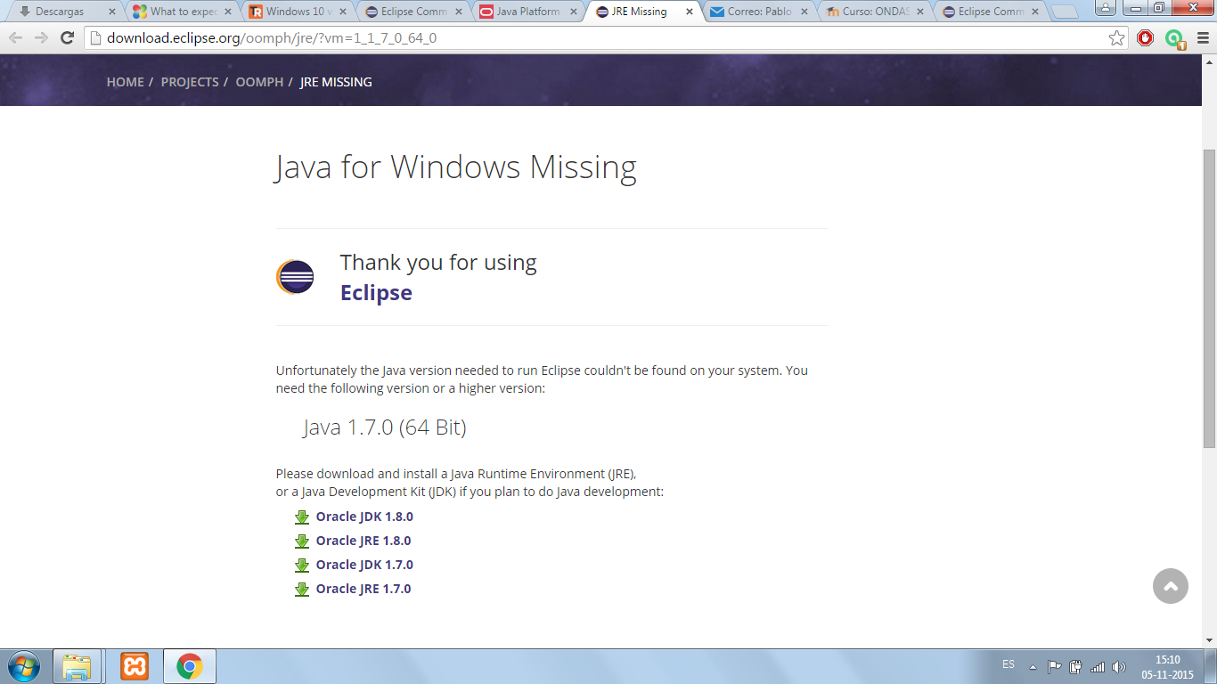Image resolution: width=1217 pixels, height=684 pixels.
Task: Switch to the Correo: Pablo tab
Action: pos(757,12)
